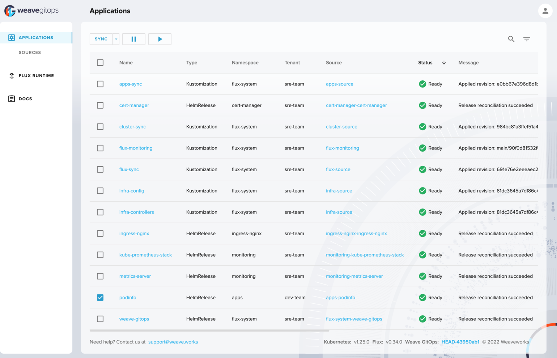This screenshot has width=557, height=358.
Task: Open HEAD-43950ab1 version link
Action: click(x=460, y=342)
